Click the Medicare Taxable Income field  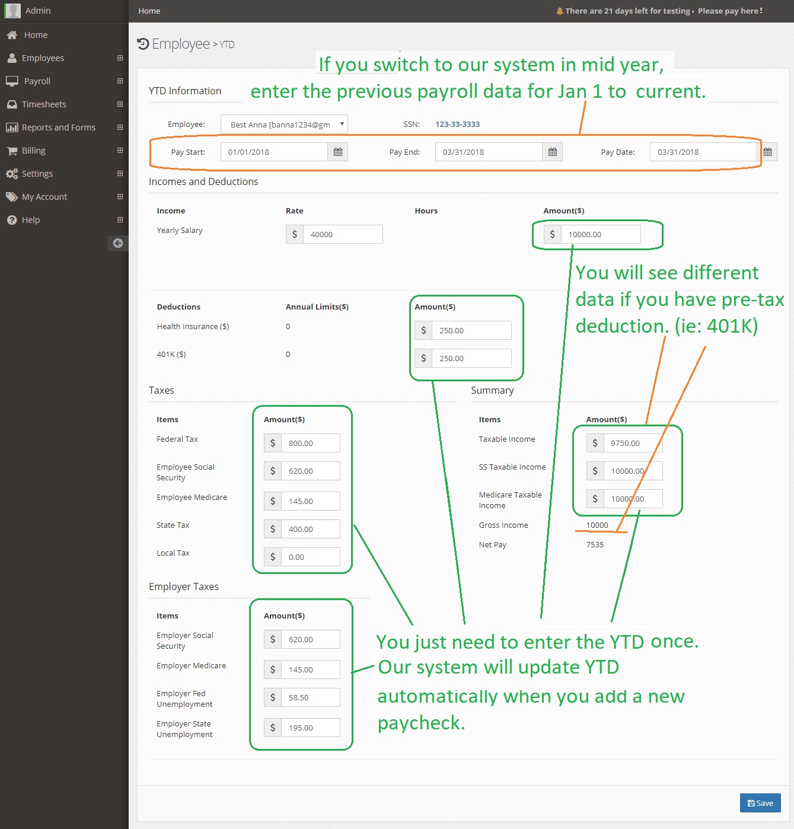click(633, 499)
